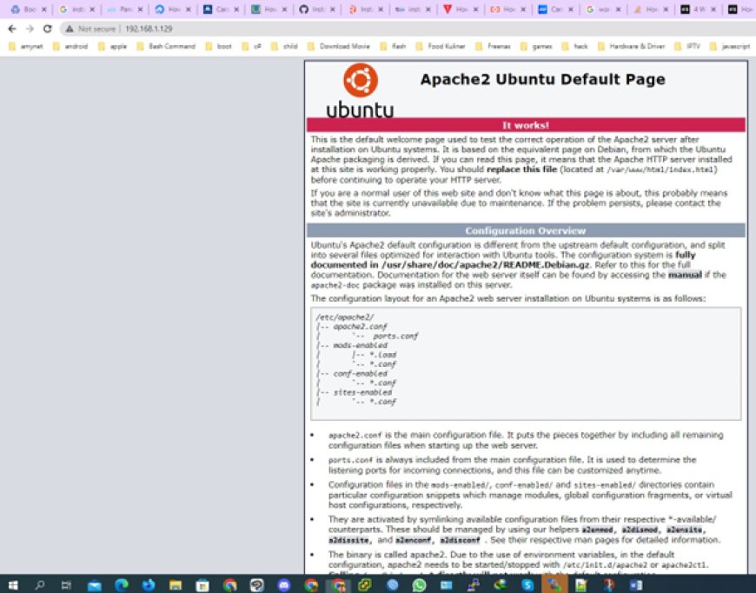
Task: Open the Hardware & Driver bookmark folder
Action: (x=632, y=46)
